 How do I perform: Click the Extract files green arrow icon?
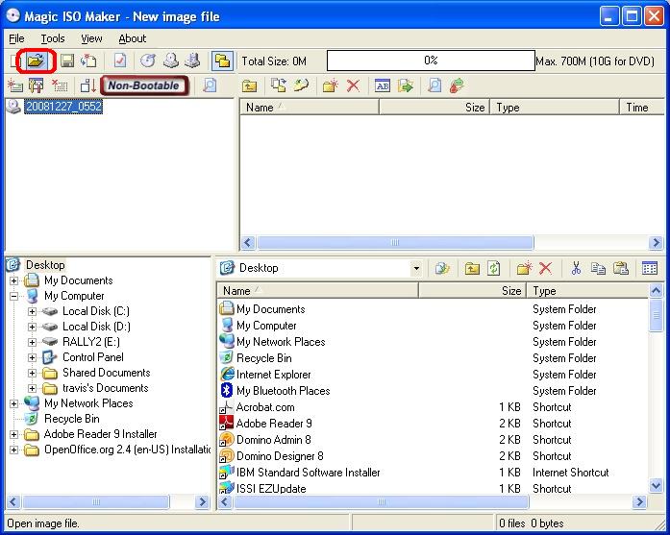pyautogui.click(x=405, y=85)
